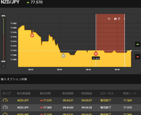This screenshot has height=115, width=141.
Task: Click the gauge icon in the 09:44:03 row
Action: click(5, 107)
